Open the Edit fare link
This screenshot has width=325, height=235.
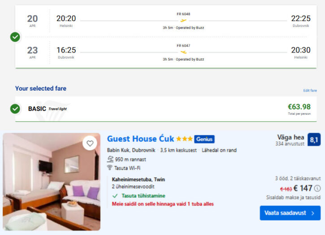pyautogui.click(x=310, y=91)
